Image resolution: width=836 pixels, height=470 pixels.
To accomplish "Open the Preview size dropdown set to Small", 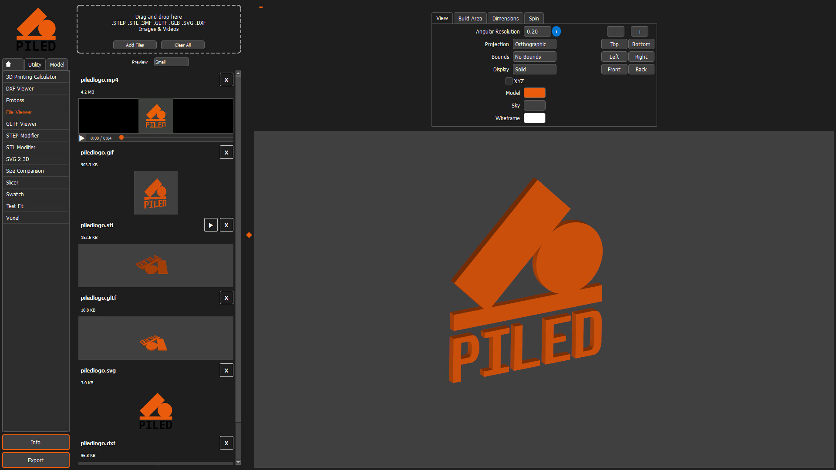I will (171, 62).
